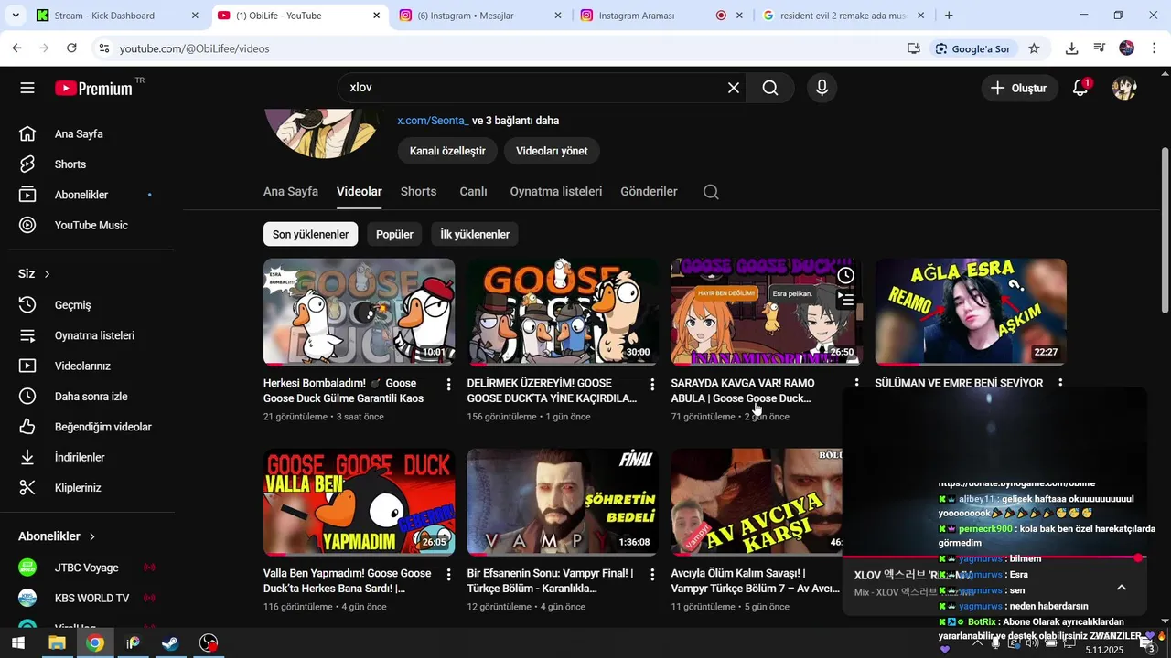Start voice search with microphone icon
1171x658 pixels.
[x=822, y=88]
